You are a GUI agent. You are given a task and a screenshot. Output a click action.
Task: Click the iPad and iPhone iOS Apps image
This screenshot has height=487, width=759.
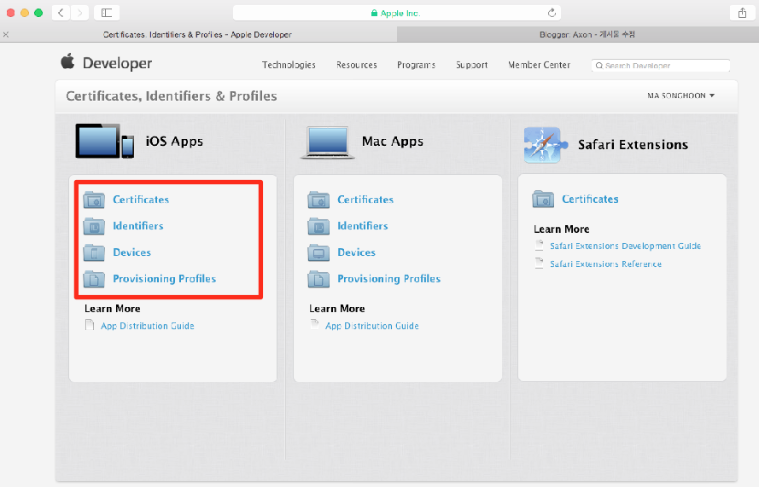(x=104, y=142)
